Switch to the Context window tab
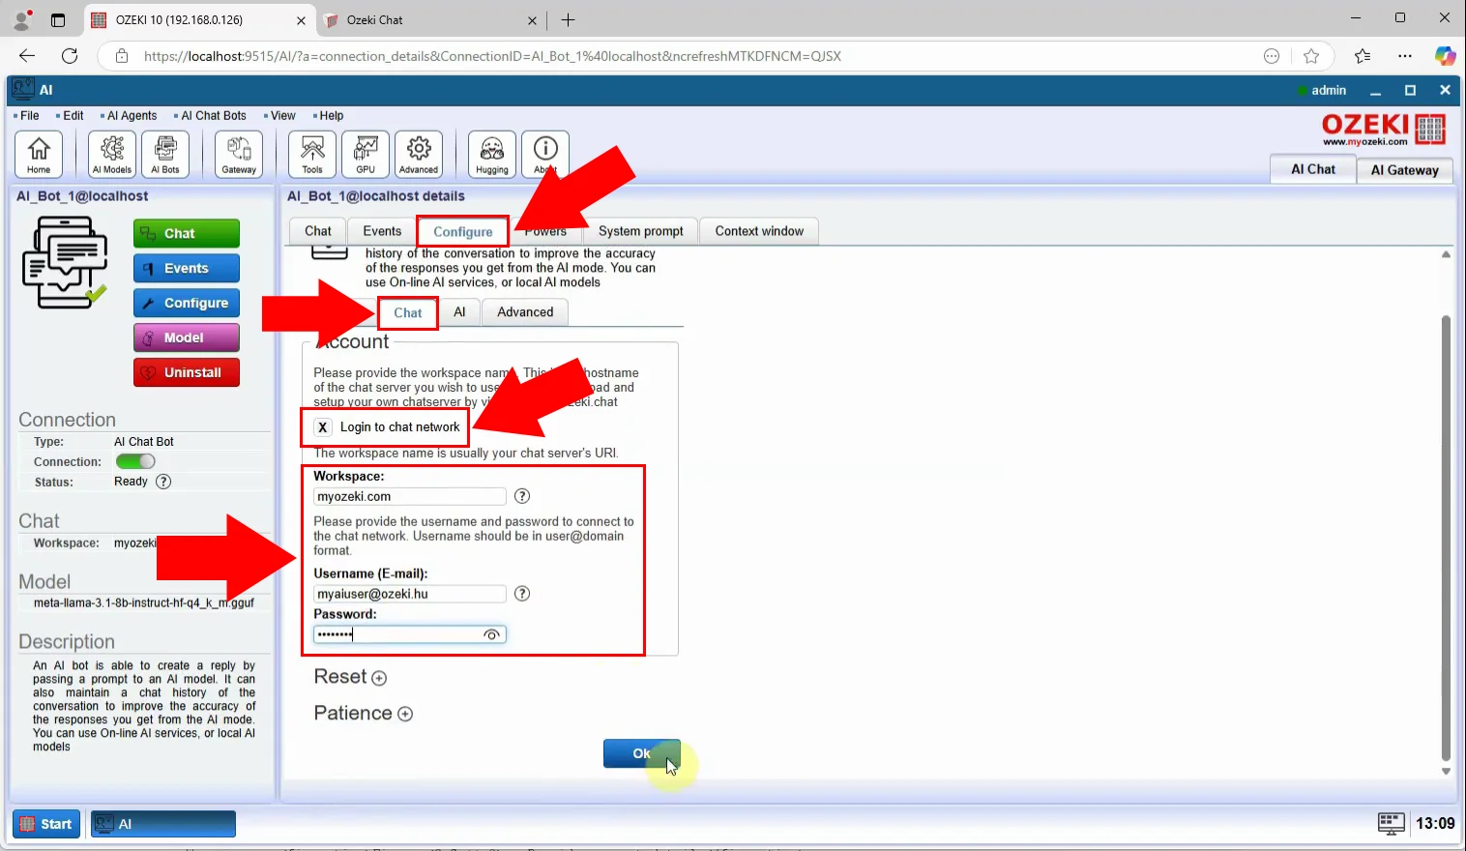The image size is (1466, 851). coord(759,231)
